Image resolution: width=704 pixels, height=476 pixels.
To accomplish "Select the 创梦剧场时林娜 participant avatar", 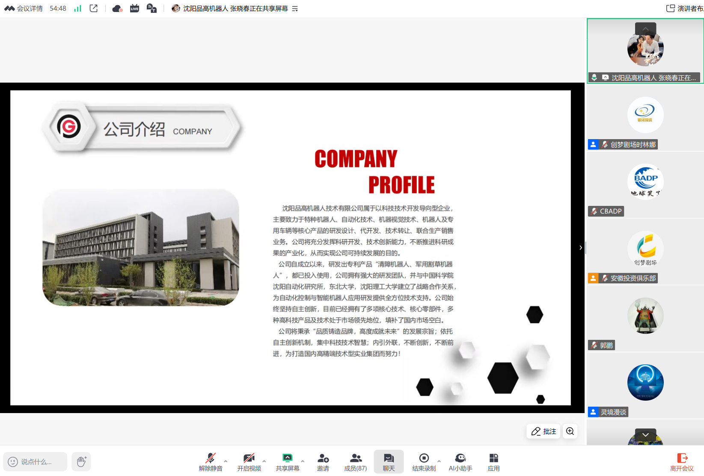I will click(x=645, y=115).
